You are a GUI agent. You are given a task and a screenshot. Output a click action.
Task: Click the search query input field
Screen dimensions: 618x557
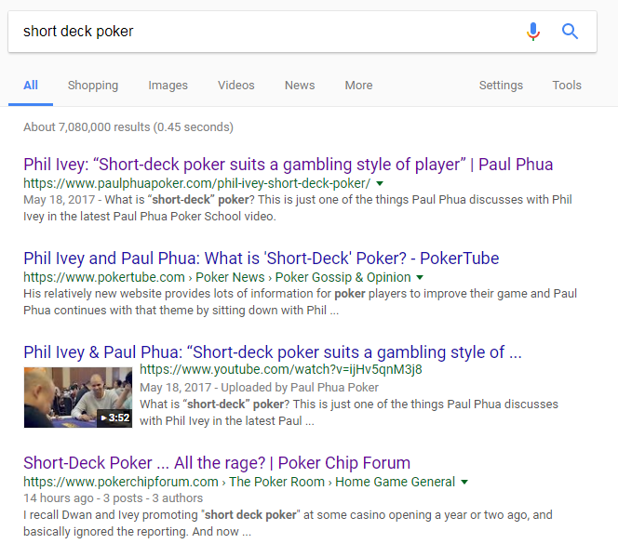(x=261, y=32)
